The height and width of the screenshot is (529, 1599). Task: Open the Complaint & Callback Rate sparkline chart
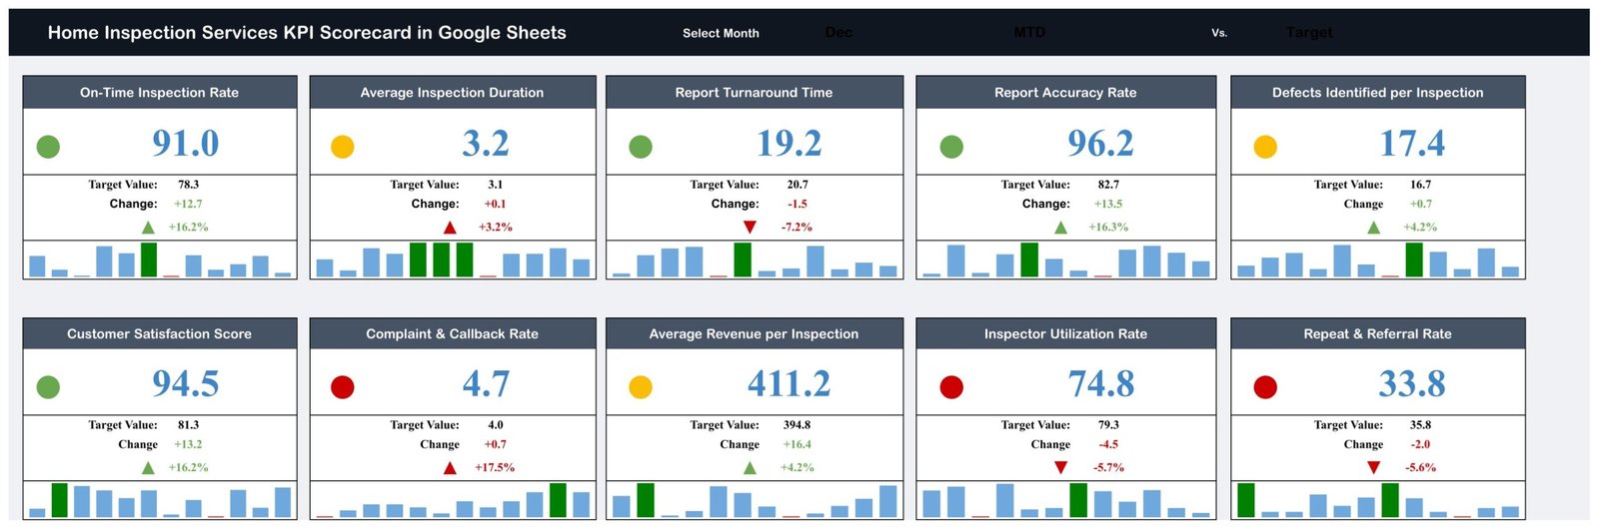point(453,500)
